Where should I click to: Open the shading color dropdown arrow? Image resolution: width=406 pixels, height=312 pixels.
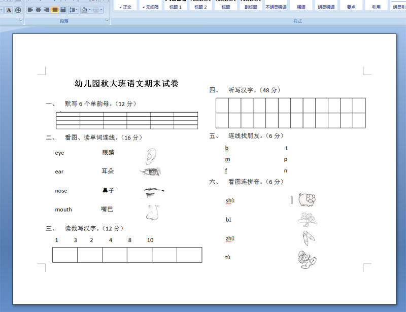[x=90, y=10]
